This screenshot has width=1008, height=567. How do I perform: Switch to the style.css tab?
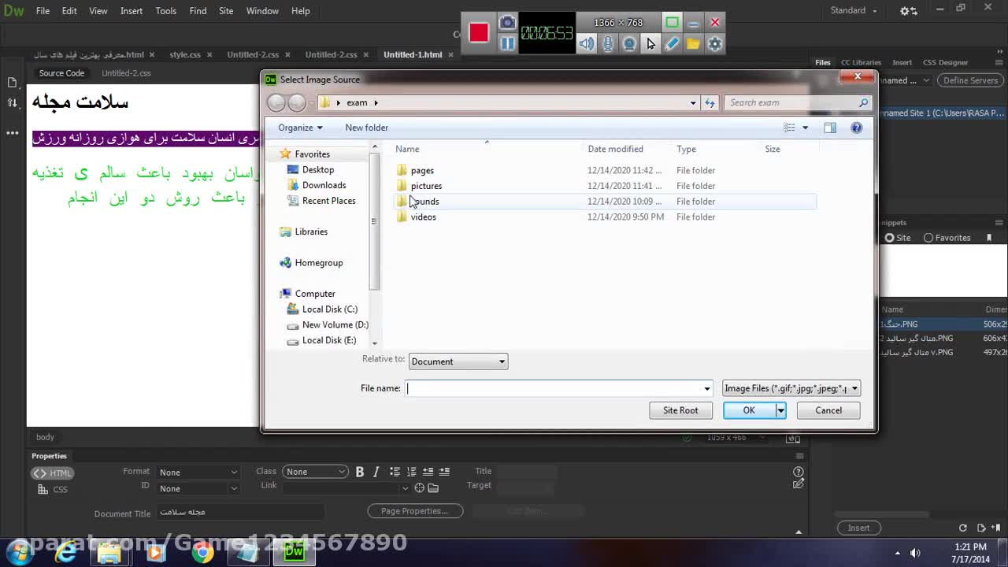click(x=185, y=55)
